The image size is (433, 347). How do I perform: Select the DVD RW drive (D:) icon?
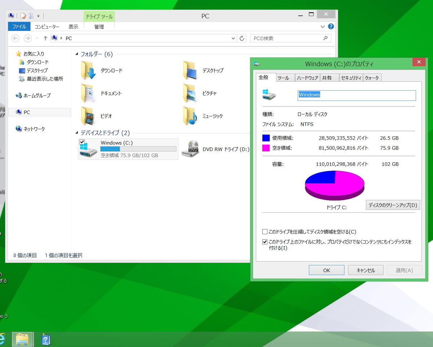(x=191, y=149)
